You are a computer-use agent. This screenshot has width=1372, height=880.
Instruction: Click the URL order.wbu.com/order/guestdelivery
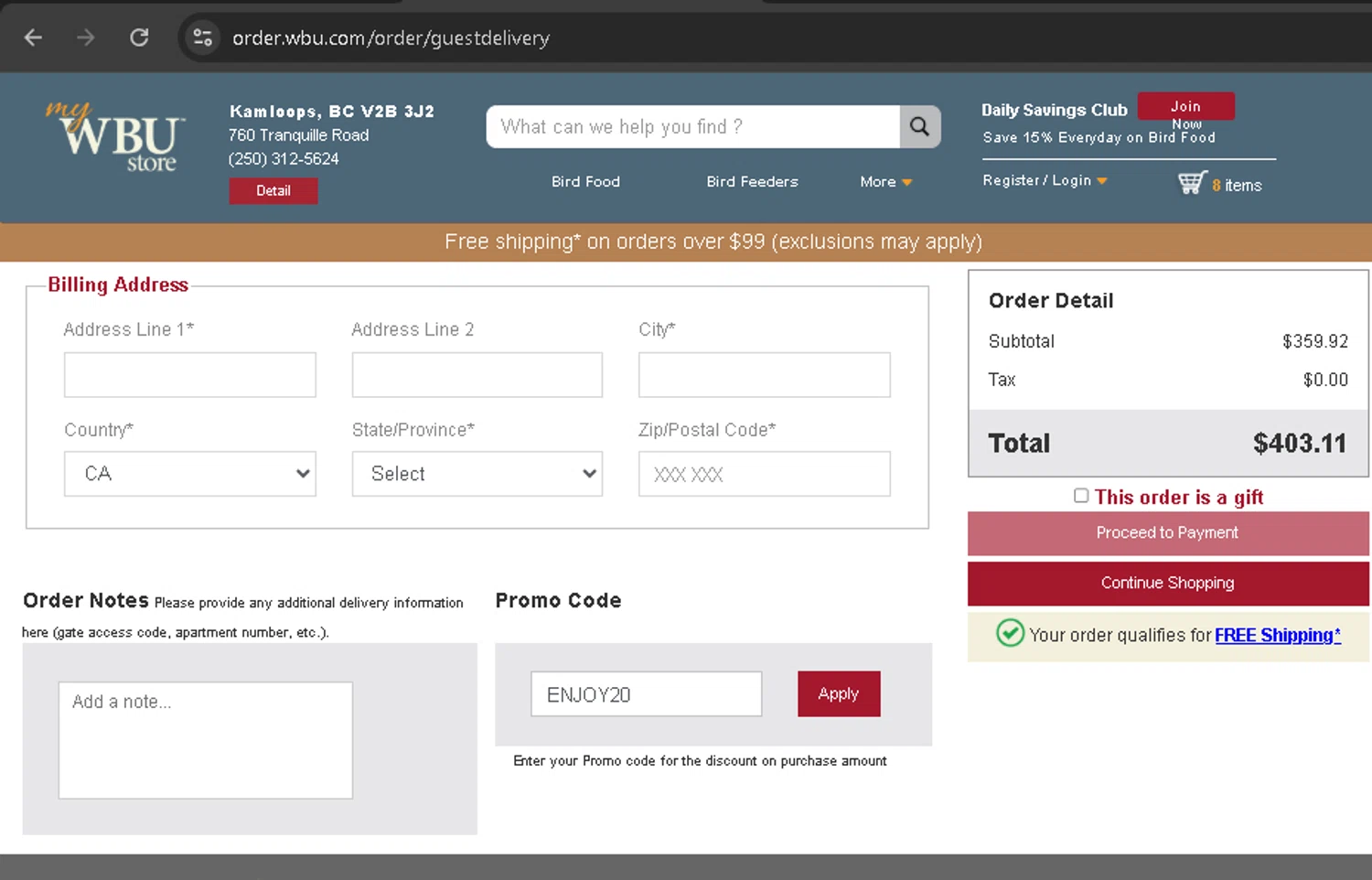click(391, 38)
